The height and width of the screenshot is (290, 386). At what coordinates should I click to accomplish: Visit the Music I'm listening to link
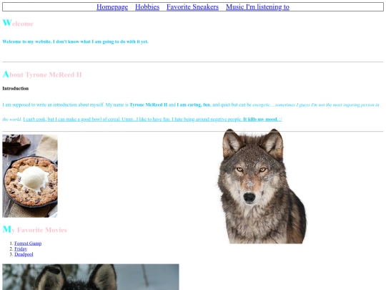tap(257, 7)
